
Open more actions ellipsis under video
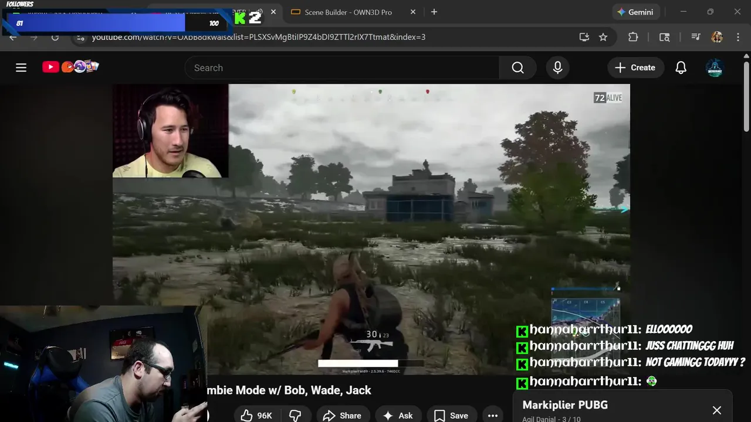coord(493,416)
